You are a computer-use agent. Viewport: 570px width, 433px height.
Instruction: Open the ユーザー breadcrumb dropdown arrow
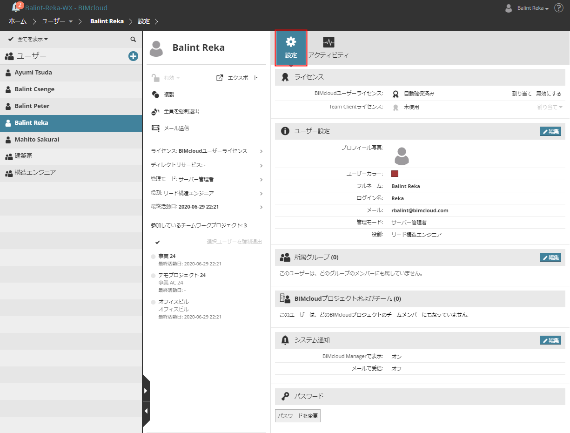click(x=71, y=21)
